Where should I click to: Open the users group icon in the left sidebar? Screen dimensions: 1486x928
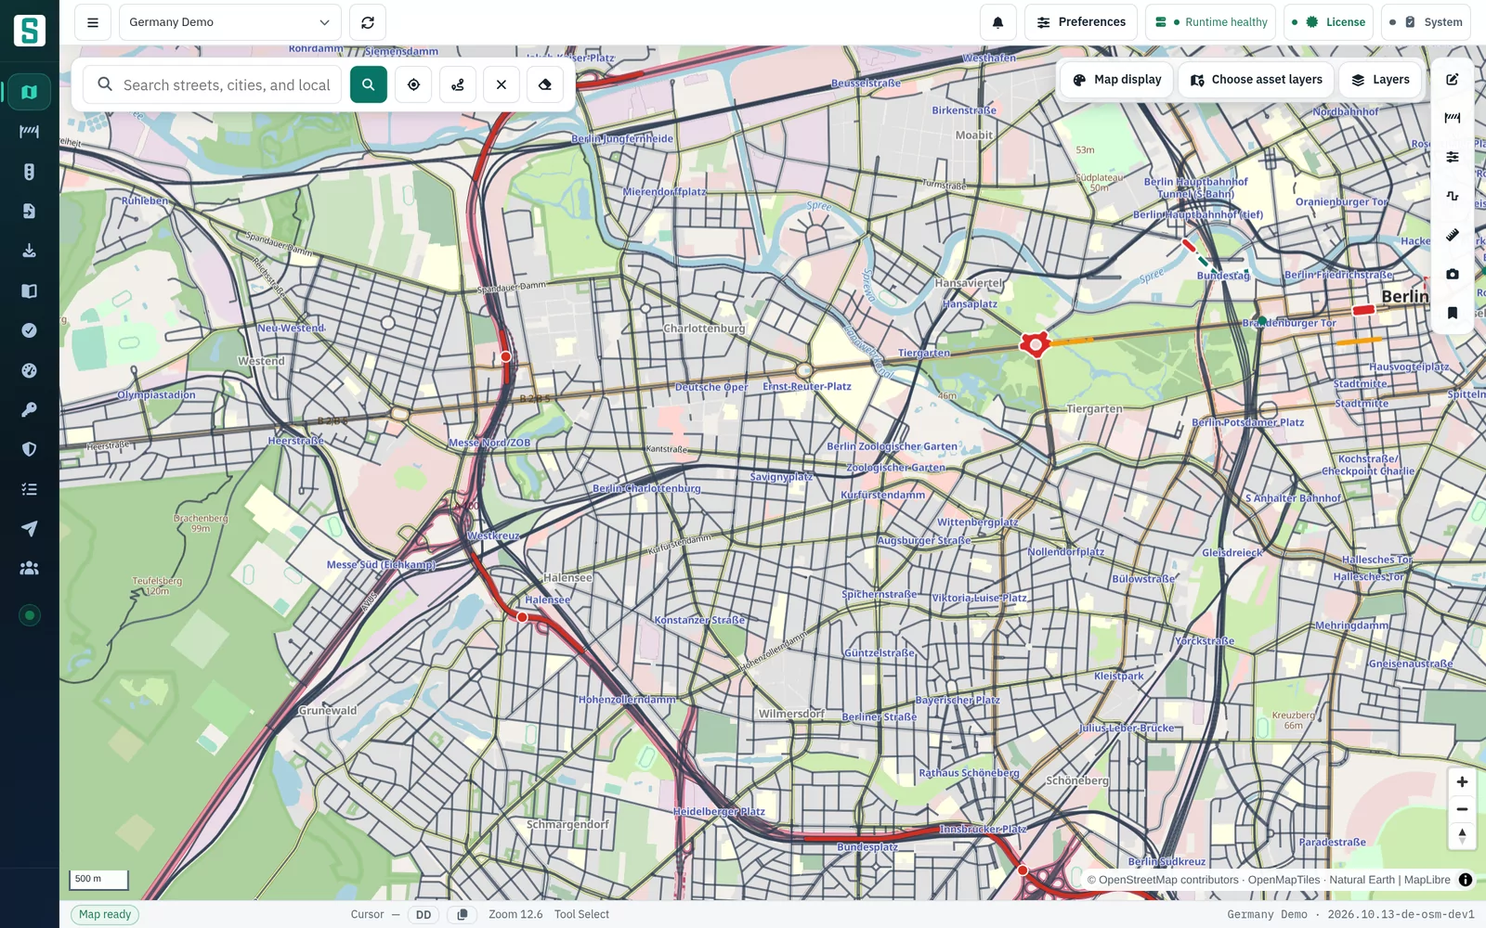click(x=30, y=568)
